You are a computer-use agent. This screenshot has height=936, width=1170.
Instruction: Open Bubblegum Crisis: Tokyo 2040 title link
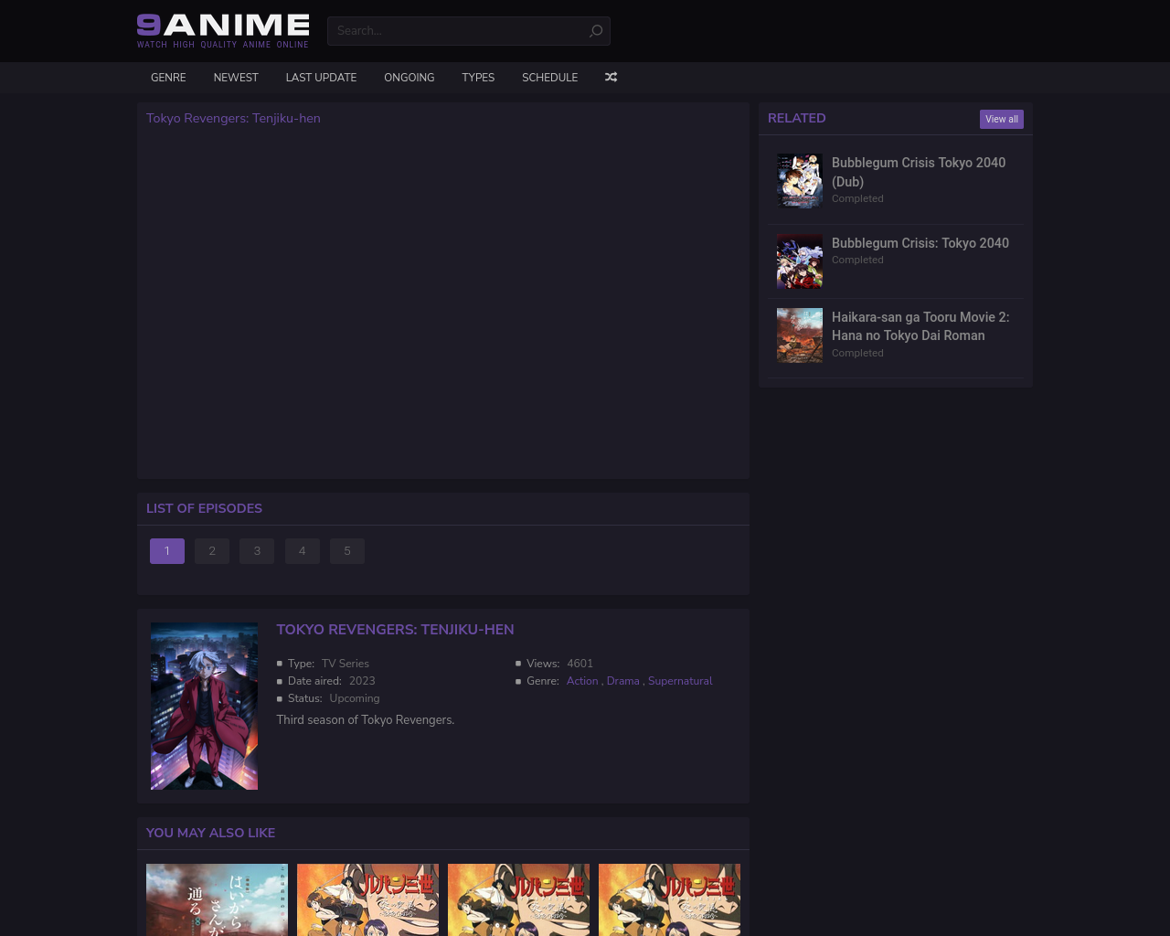[x=920, y=243]
